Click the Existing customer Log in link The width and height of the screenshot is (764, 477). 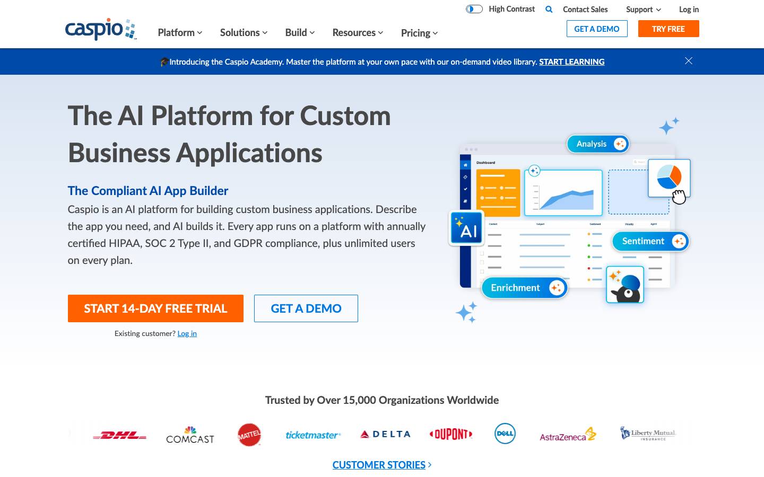tap(187, 333)
